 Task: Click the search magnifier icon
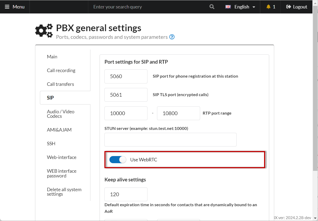[x=212, y=7]
